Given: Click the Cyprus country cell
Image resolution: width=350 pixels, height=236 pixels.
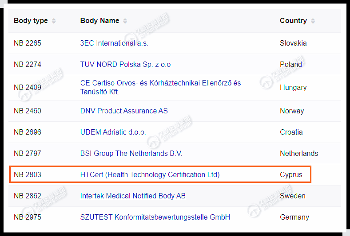Looking at the screenshot, I should click(x=291, y=174).
